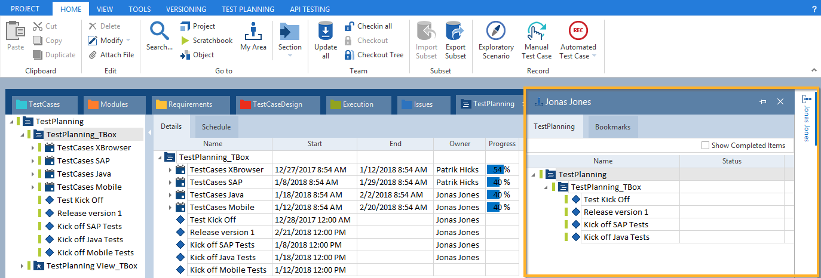
Task: Expand TestCases XBrowser in left tree
Action: (33, 148)
